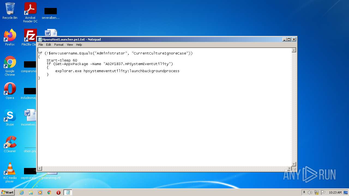349x196 pixels.
Task: Launch CCleaner desktop shortcut
Action: (x=10, y=144)
